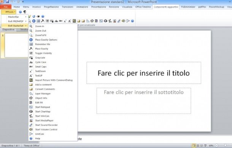232x148 pixels.
Task: Click the Edit INI toolbar icon
Action: [x=97, y=21]
